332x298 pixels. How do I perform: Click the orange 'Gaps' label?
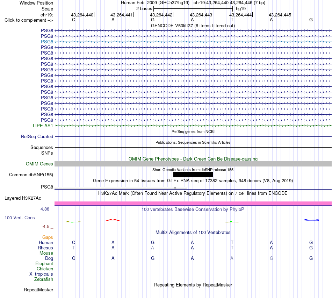click(x=48, y=237)
